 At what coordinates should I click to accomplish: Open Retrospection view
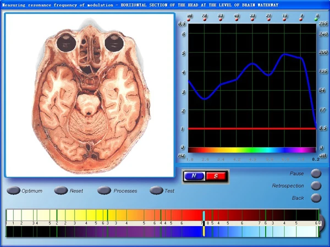[x=316, y=186]
